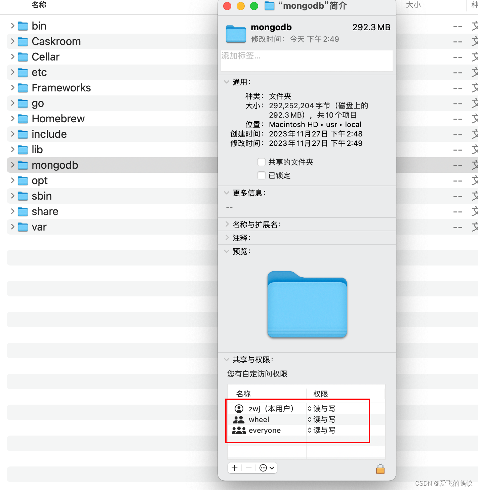478x490 pixels.
Task: Close the mongodb info window
Action: (227, 6)
